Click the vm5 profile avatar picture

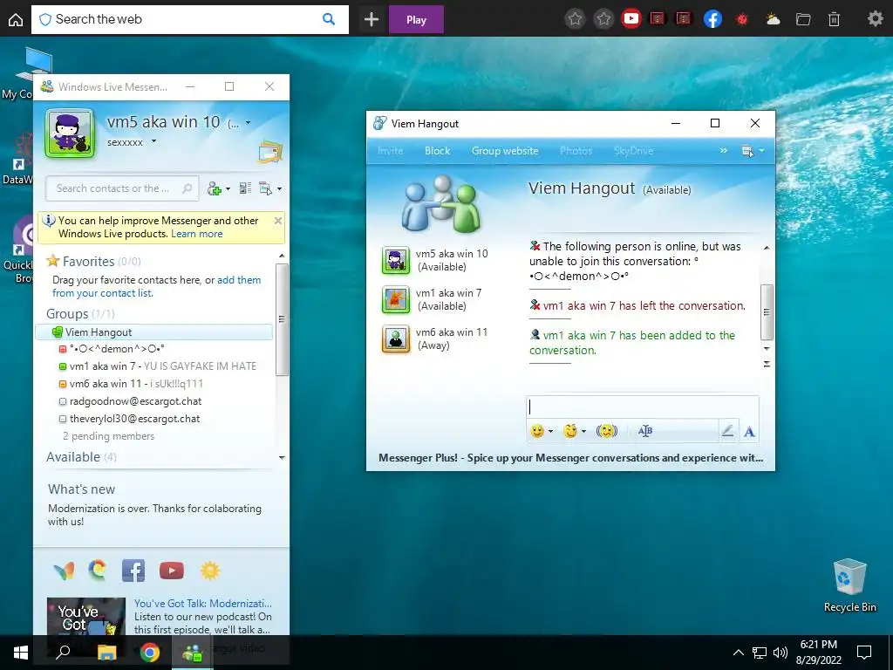(70, 133)
